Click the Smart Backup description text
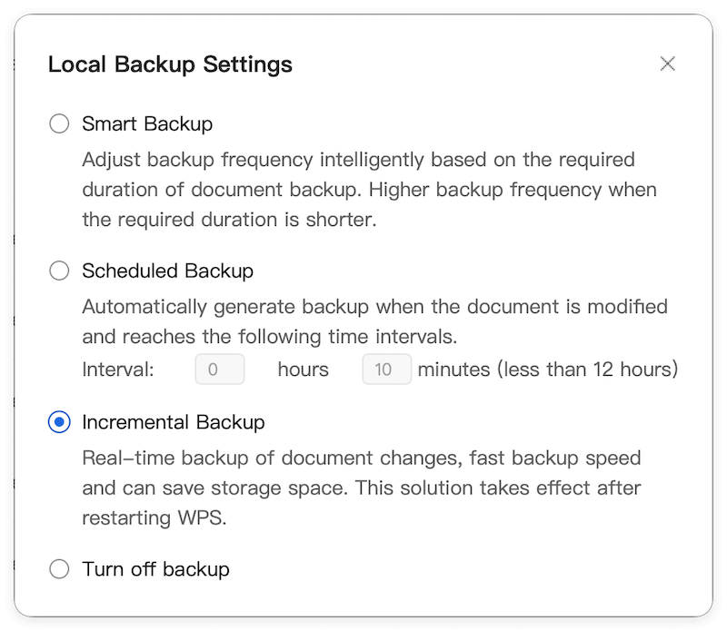This screenshot has width=727, height=631. point(363,189)
